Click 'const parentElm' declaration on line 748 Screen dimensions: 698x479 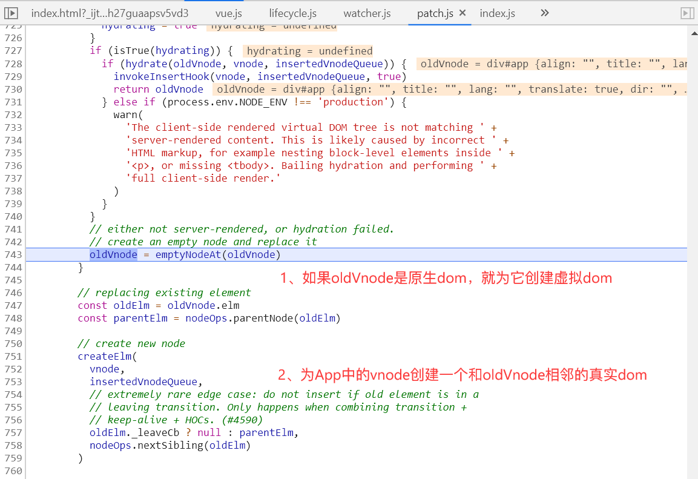click(x=122, y=319)
